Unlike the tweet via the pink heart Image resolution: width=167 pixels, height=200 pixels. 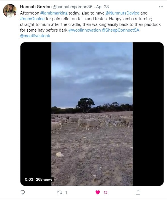click(x=98, y=192)
